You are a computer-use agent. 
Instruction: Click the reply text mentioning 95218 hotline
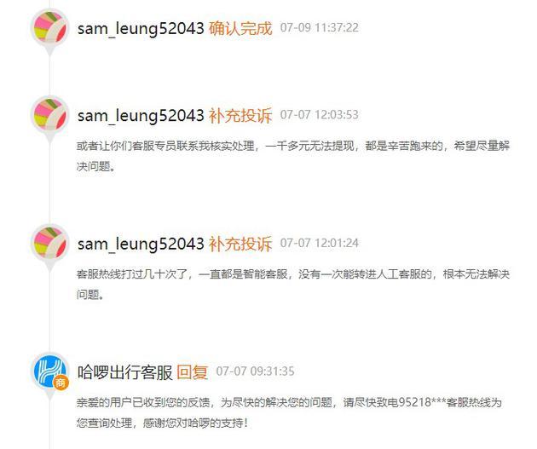289,412
